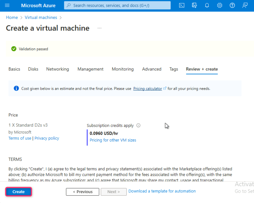Go to the Management tab
254x203 pixels.
[x=90, y=69]
